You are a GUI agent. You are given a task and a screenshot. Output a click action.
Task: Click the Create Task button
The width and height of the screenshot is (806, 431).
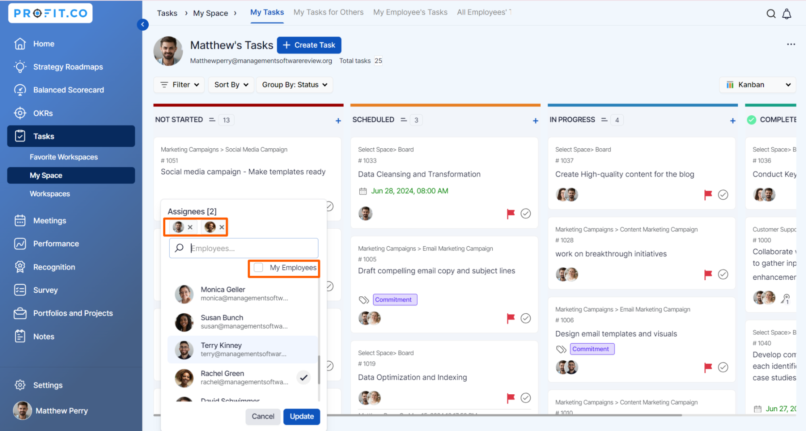[x=309, y=45]
